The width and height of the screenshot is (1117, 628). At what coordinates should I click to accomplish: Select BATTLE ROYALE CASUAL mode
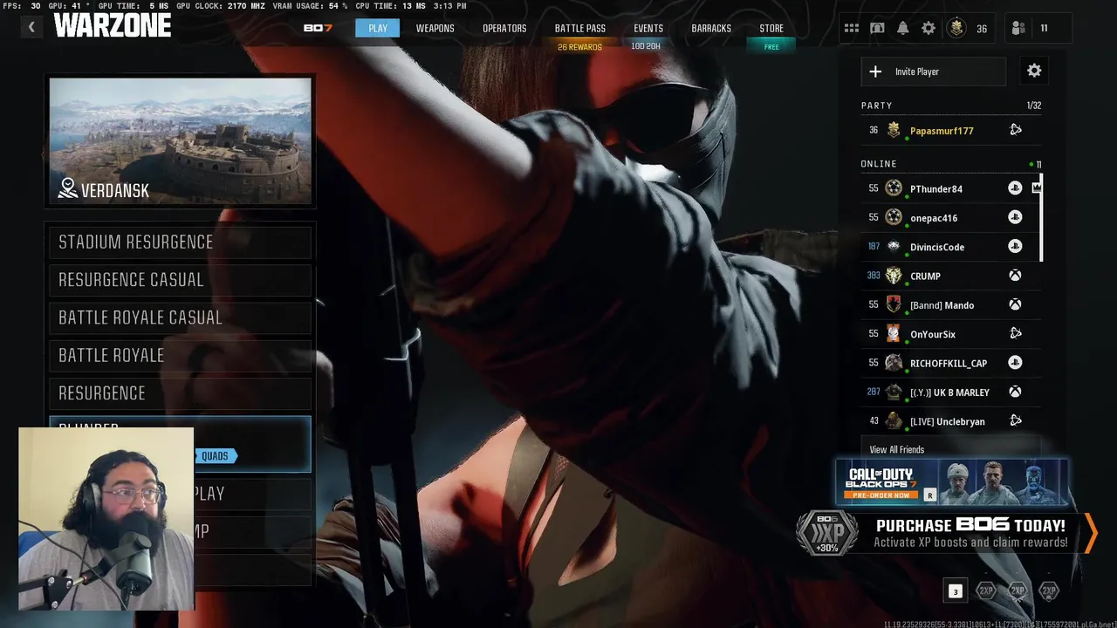(180, 317)
